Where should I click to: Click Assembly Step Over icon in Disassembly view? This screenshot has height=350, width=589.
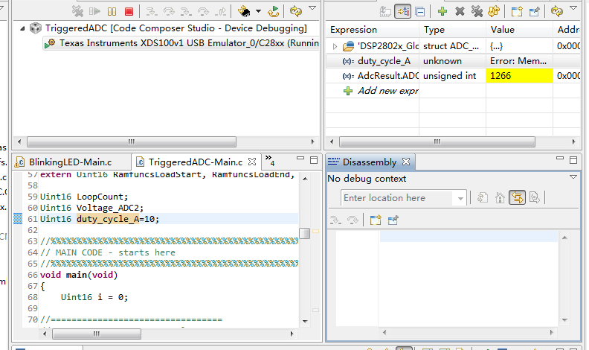(x=353, y=220)
